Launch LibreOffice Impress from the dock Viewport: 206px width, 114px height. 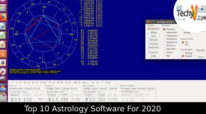[x=3, y=44]
